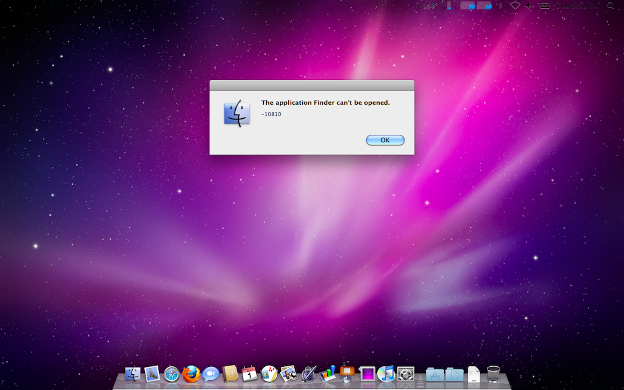The width and height of the screenshot is (624, 390).
Task: Launch Numbers bar chart icon in Dock
Action: tap(327, 374)
